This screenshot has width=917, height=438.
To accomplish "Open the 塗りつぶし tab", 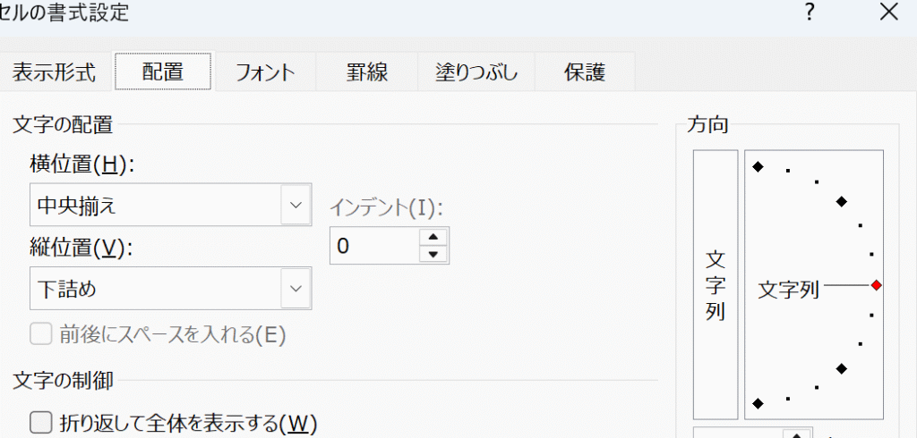I will tap(476, 72).
